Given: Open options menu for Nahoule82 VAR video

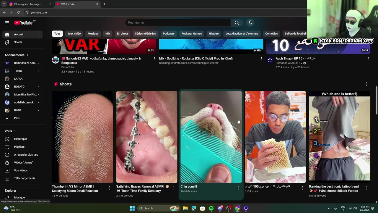Looking at the screenshot, I should tap(154, 59).
